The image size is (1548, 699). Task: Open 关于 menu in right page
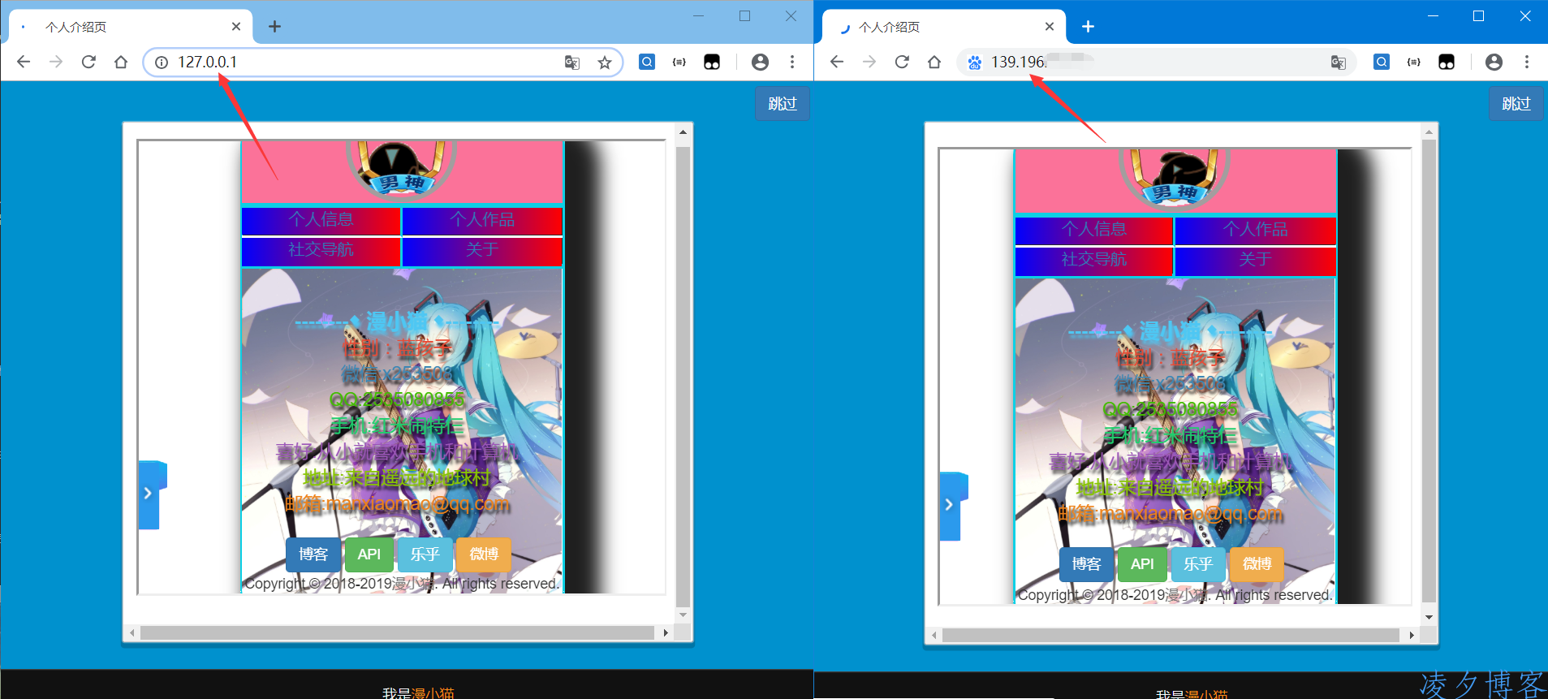point(1255,260)
